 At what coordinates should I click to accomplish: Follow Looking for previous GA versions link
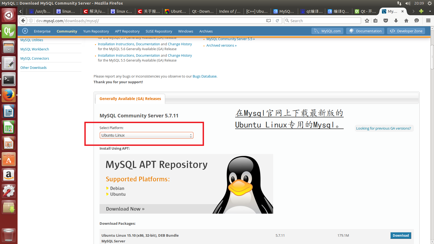[384, 128]
